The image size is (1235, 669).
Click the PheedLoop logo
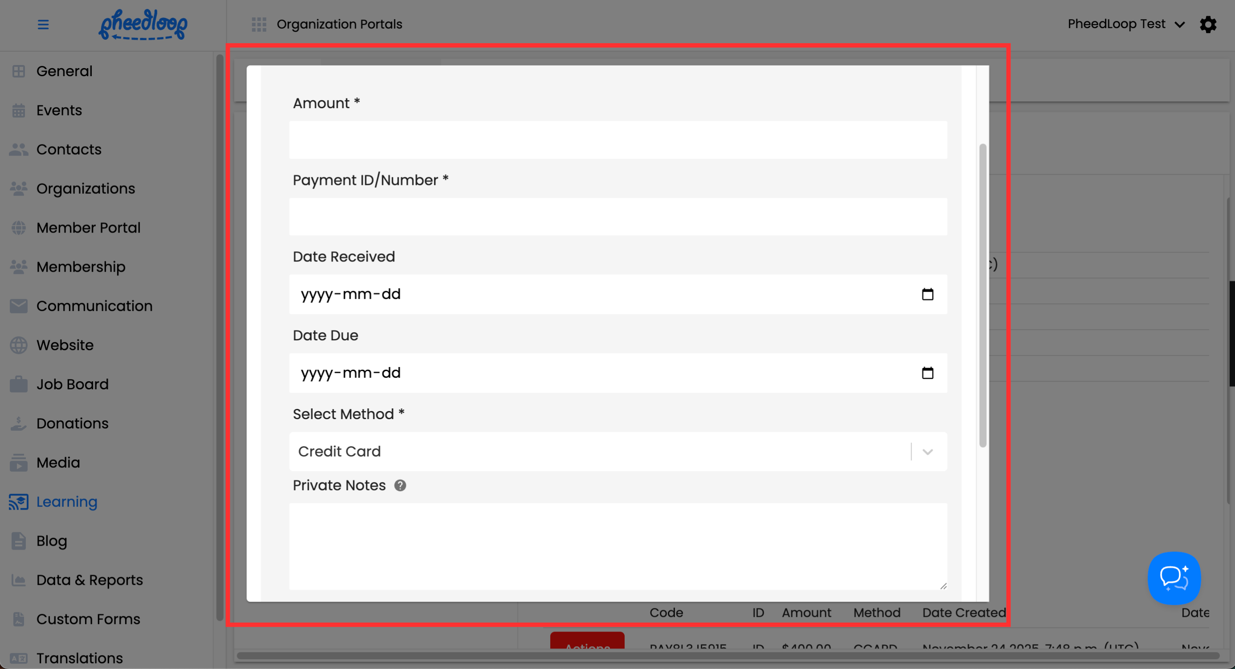[x=143, y=24]
